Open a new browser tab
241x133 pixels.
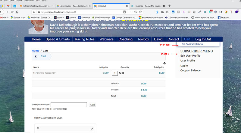pyautogui.click(x=169, y=6)
